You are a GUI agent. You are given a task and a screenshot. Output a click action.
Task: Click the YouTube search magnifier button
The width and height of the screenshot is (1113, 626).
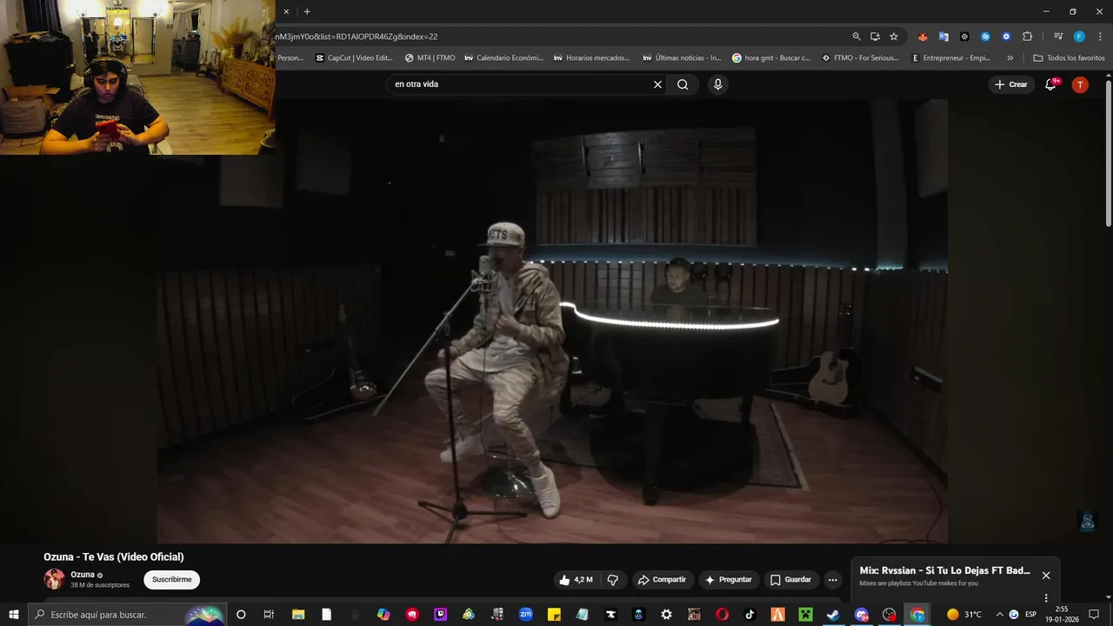(x=683, y=84)
